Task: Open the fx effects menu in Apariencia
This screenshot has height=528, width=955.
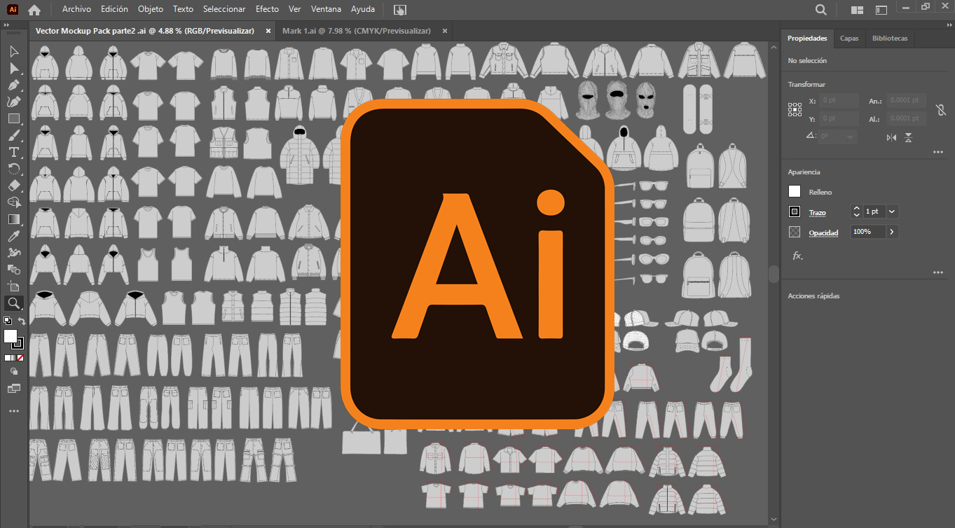Action: [x=797, y=256]
